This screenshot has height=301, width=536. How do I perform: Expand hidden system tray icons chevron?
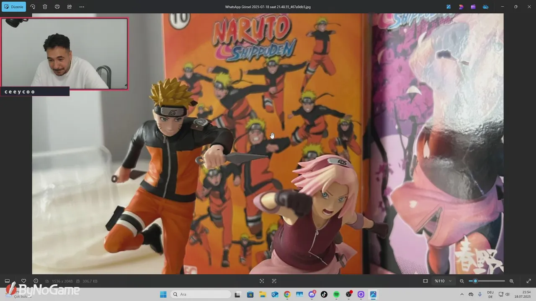click(462, 294)
